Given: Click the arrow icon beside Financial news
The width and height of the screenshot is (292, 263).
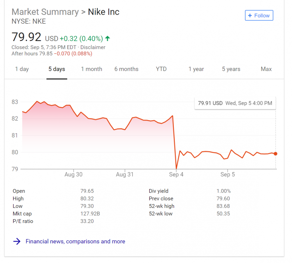Looking at the screenshot, I should [x=17, y=241].
